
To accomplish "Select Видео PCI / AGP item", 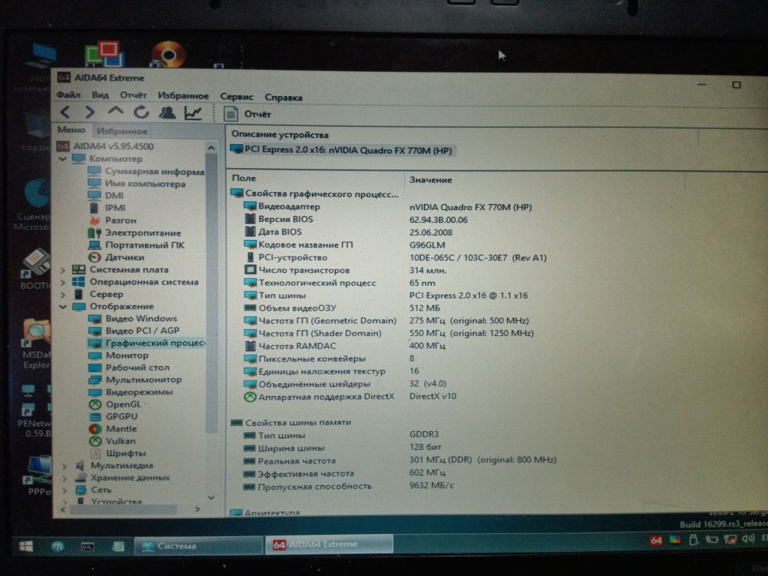I will pyautogui.click(x=134, y=331).
